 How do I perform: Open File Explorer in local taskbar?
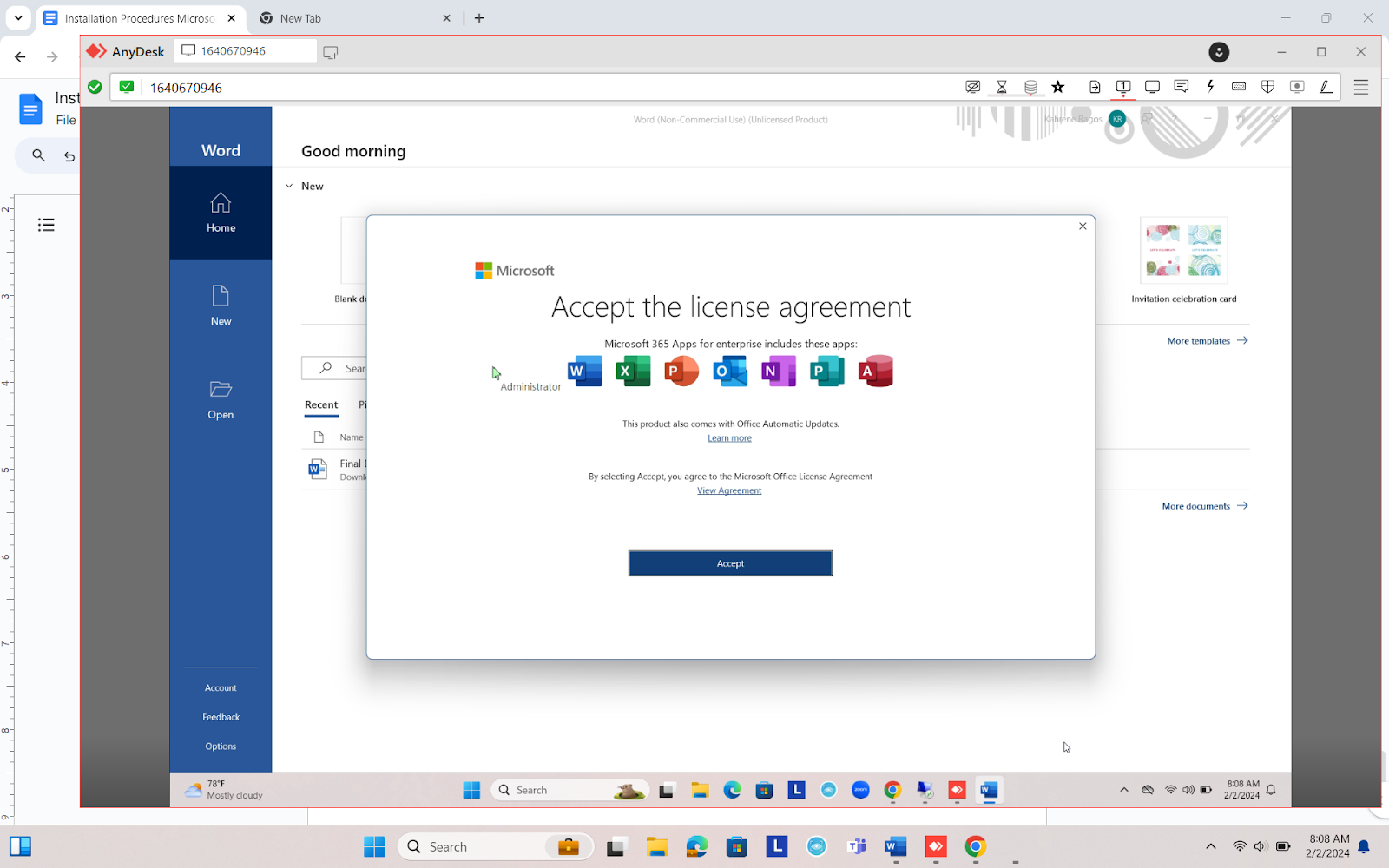(657, 846)
